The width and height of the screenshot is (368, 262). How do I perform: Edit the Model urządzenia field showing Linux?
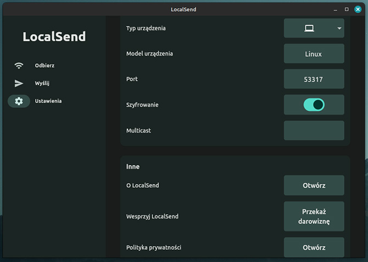tap(314, 53)
